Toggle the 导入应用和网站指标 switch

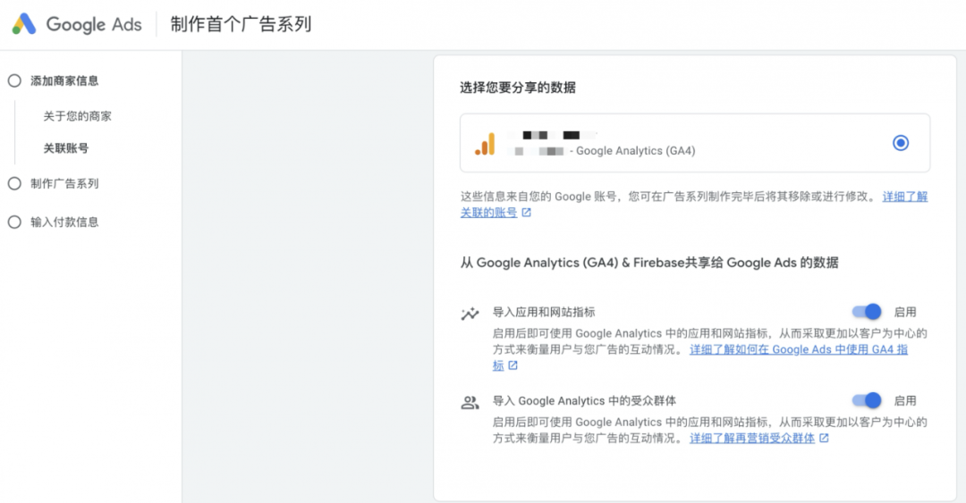[867, 312]
